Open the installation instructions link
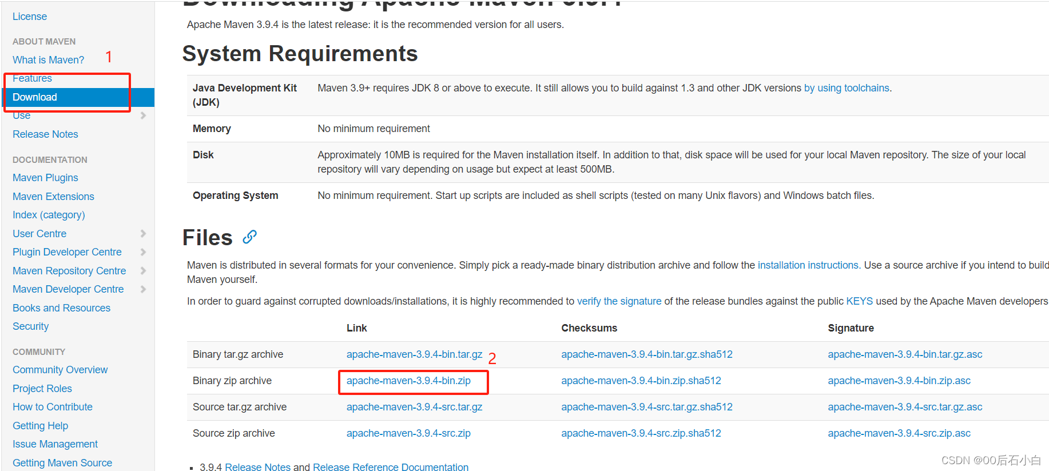This screenshot has width=1049, height=471. click(x=808, y=265)
